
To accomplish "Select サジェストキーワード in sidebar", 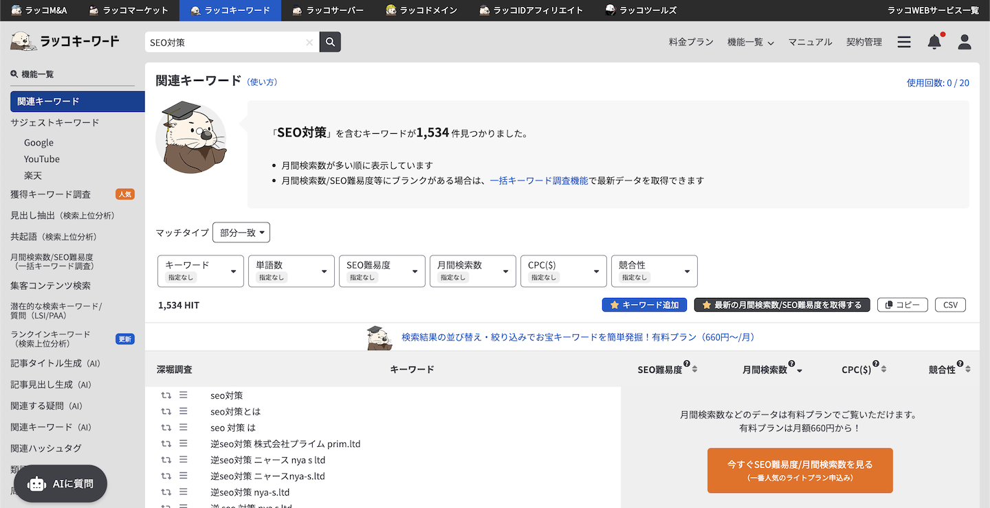I will point(55,122).
